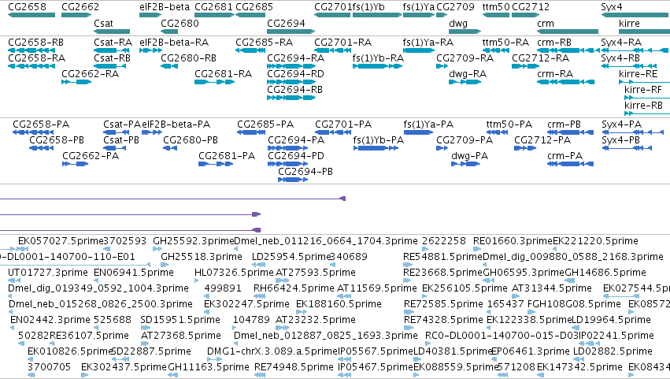670x379 pixels.
Task: Click the CG2680 gene label
Action: pyautogui.click(x=180, y=24)
